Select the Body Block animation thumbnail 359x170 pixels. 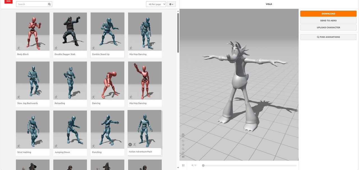[33, 31]
